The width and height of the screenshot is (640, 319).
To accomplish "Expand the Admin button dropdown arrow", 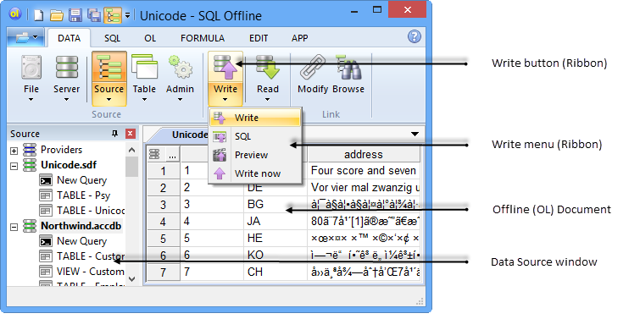I will pyautogui.click(x=180, y=99).
